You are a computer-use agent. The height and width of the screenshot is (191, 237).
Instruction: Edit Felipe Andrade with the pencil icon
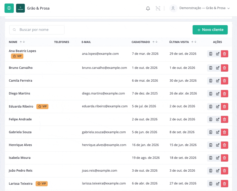pos(217,119)
